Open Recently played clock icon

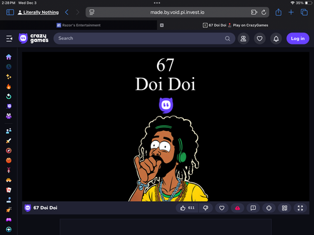point(9,66)
